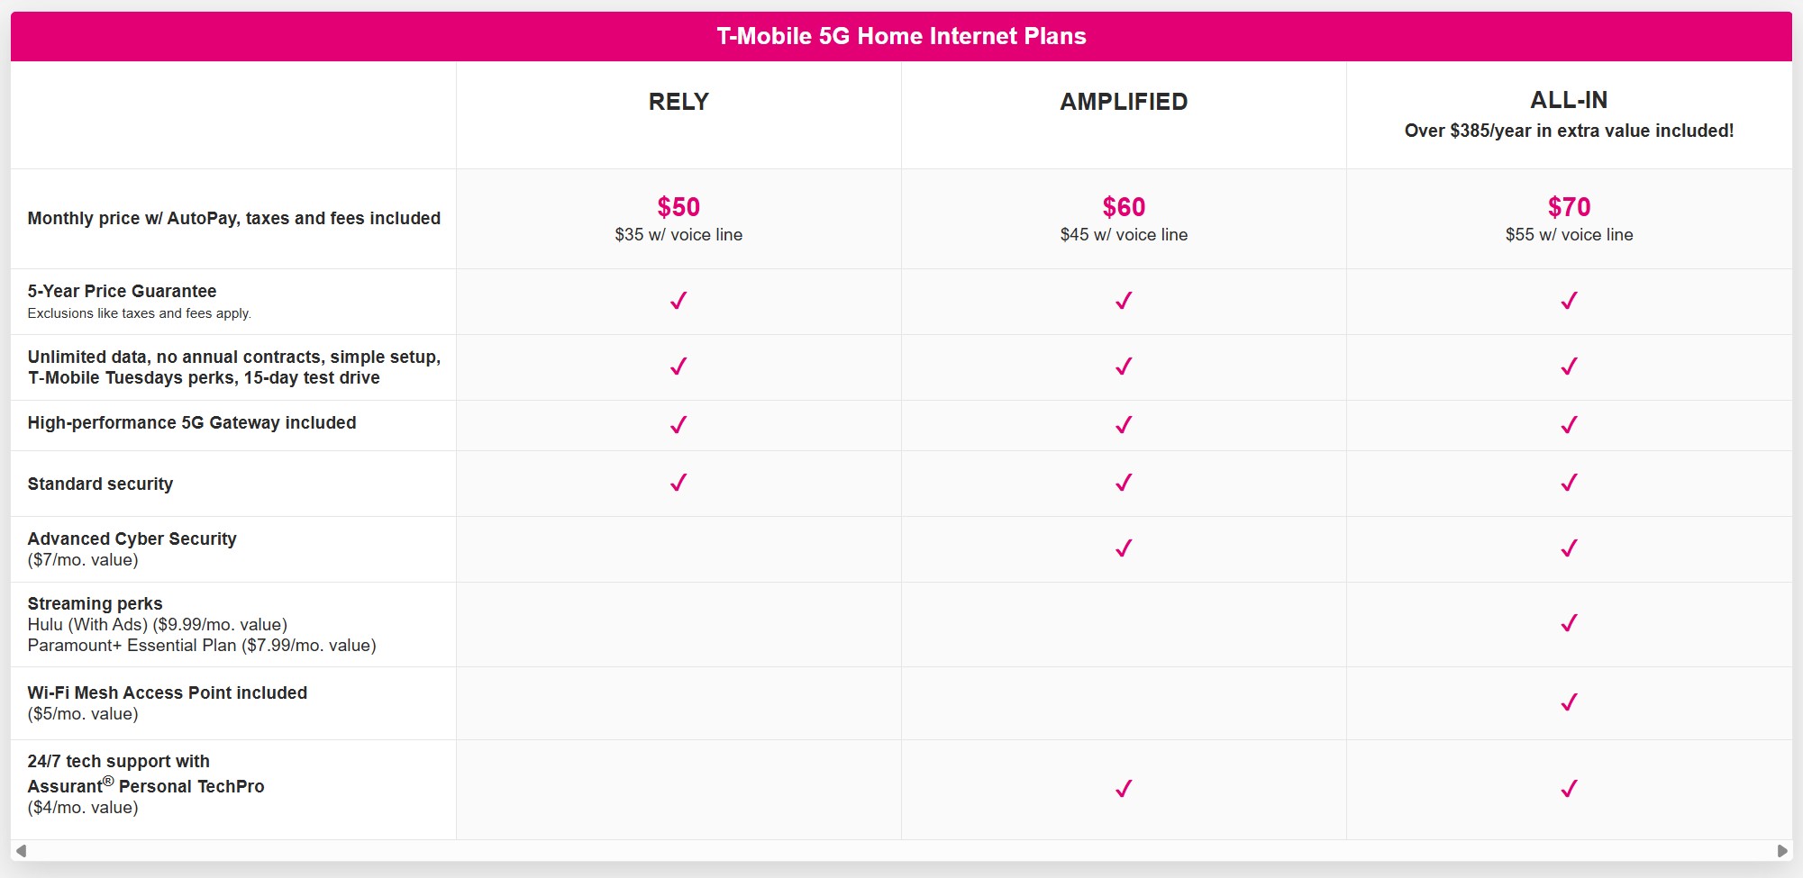This screenshot has width=1803, height=878.
Task: Click the $35 w/ voice line price link
Action: click(678, 235)
